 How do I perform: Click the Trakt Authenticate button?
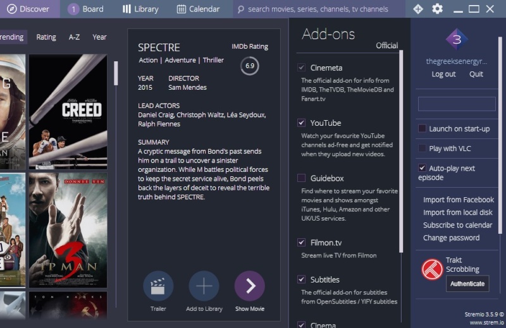467,284
